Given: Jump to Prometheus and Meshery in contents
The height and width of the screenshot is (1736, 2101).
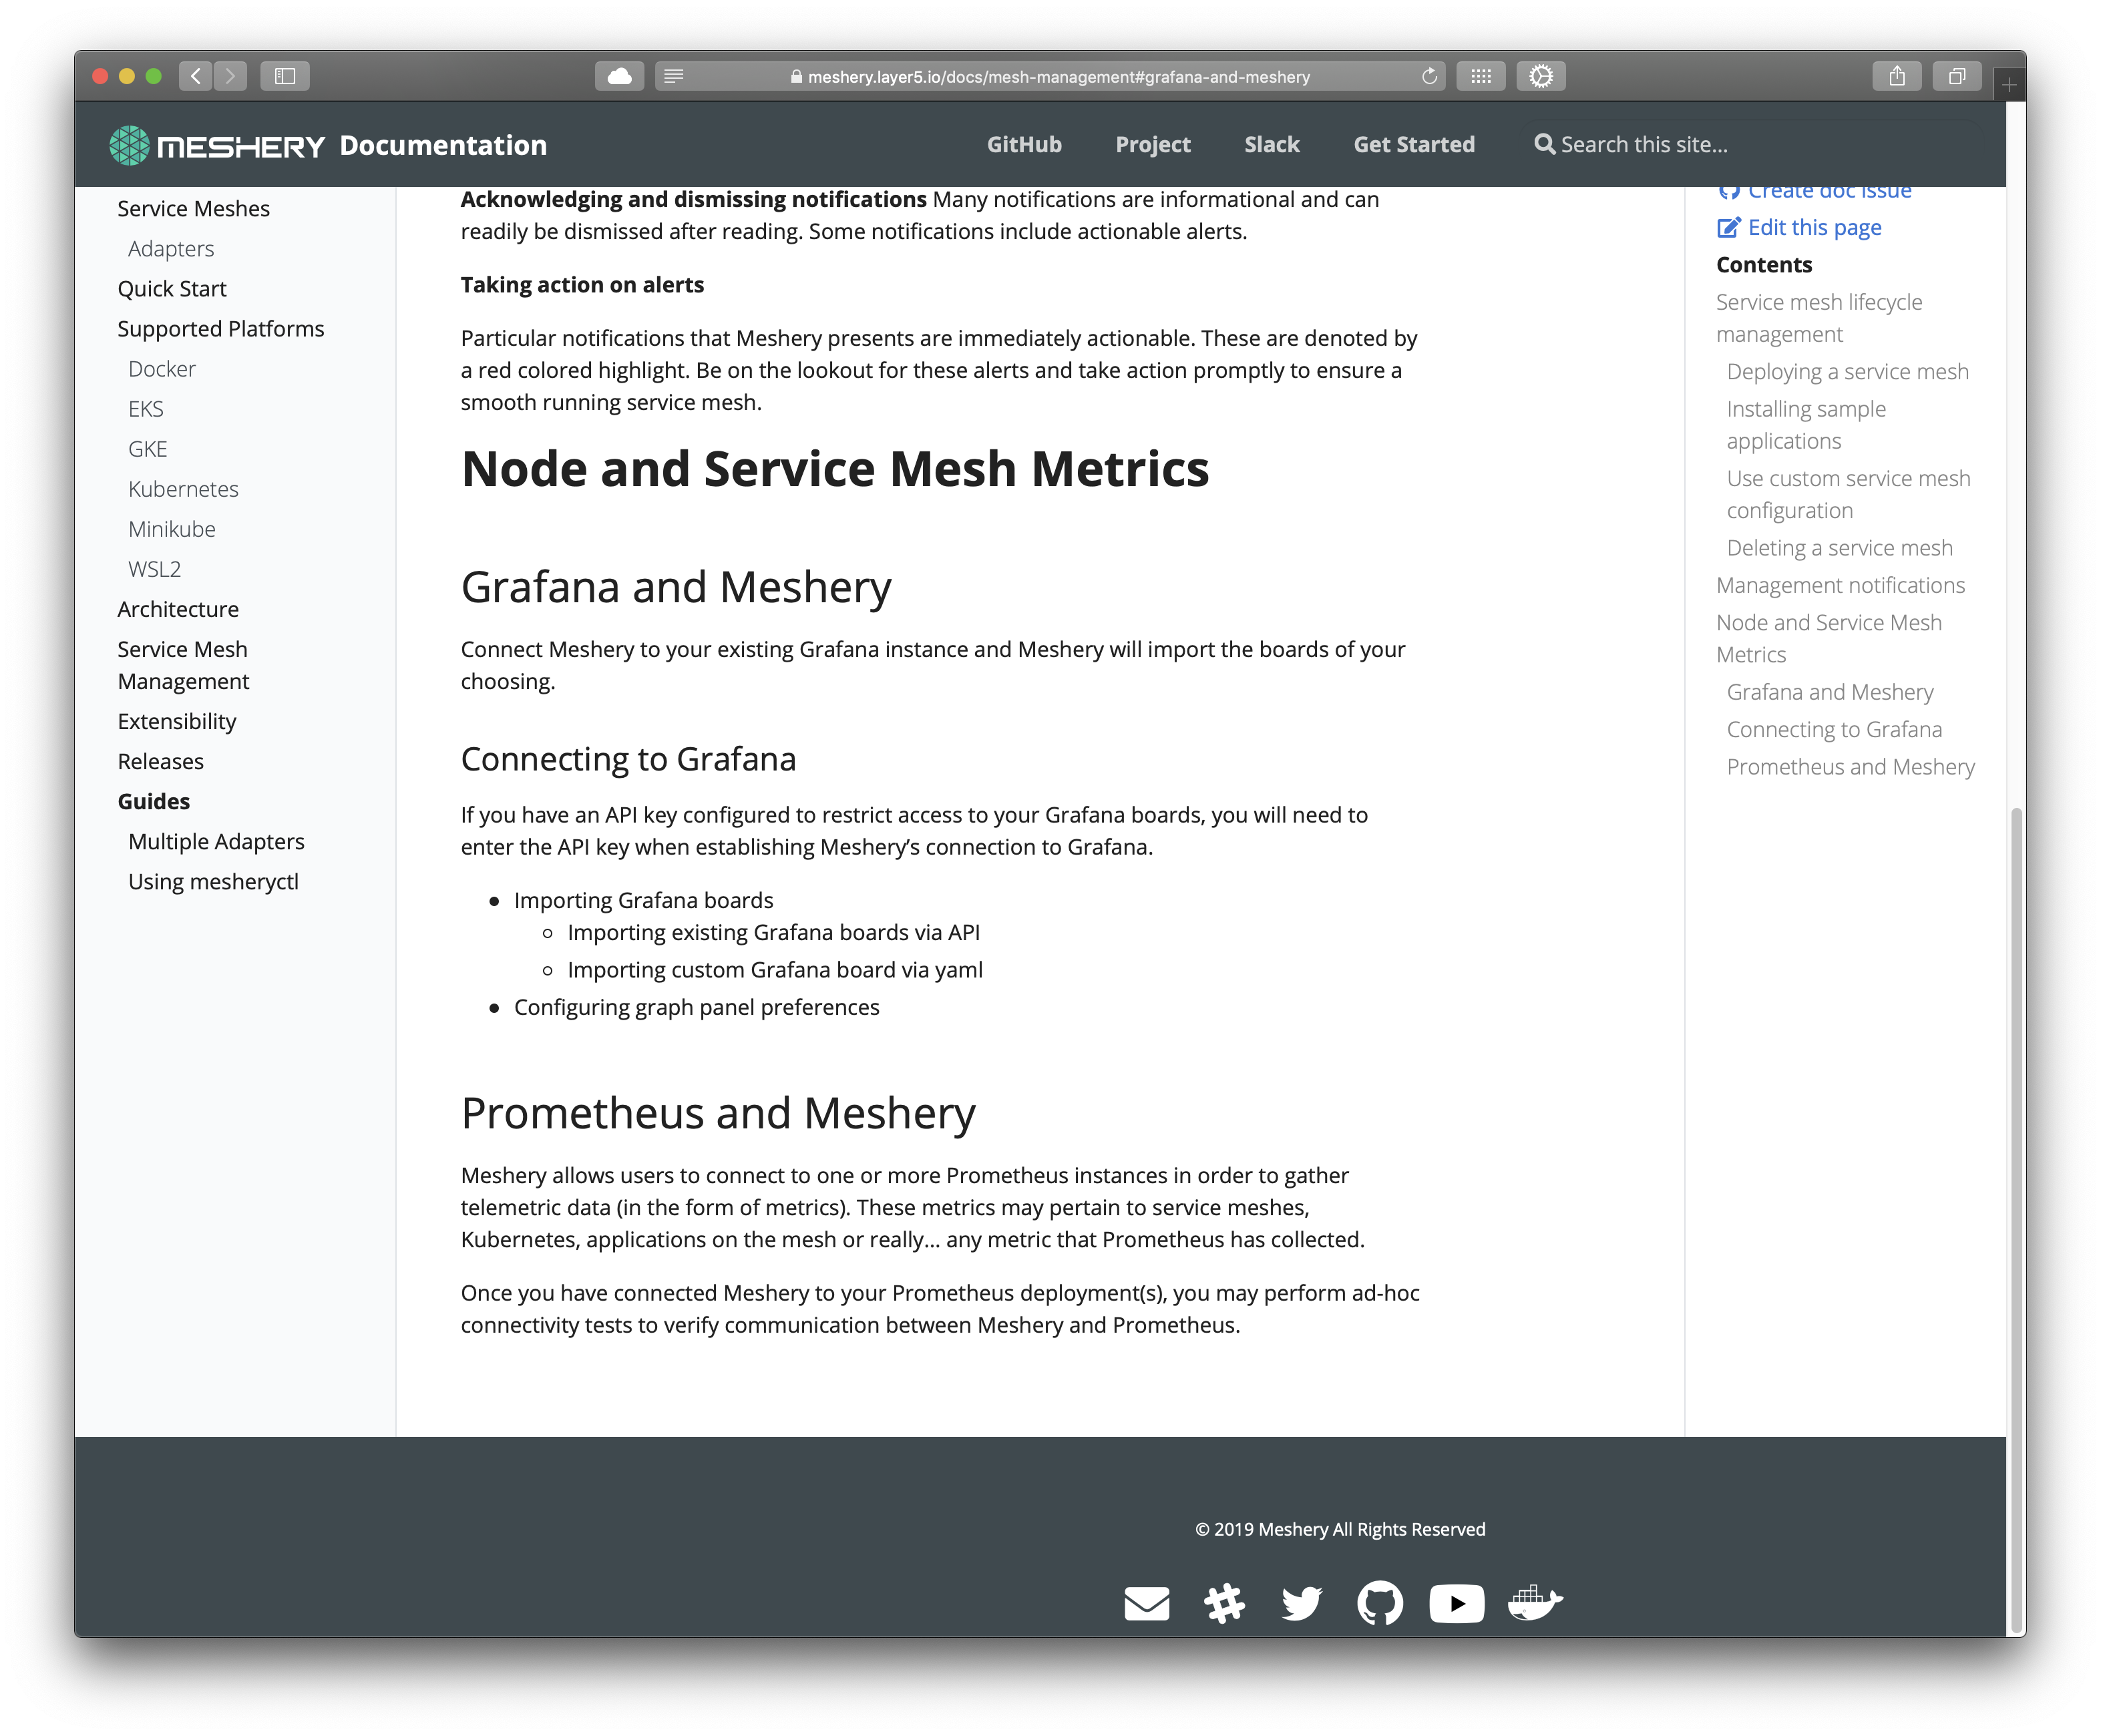Looking at the screenshot, I should click(x=1851, y=766).
